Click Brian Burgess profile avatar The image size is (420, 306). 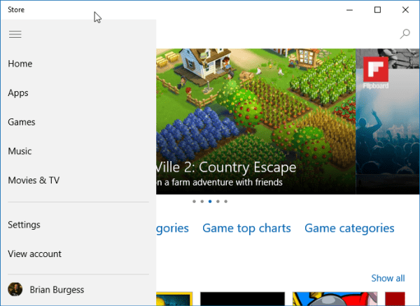coord(15,289)
